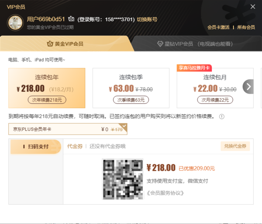Open the 会员卡激活 link
The width and height of the screenshot is (262, 224).
[218, 27]
